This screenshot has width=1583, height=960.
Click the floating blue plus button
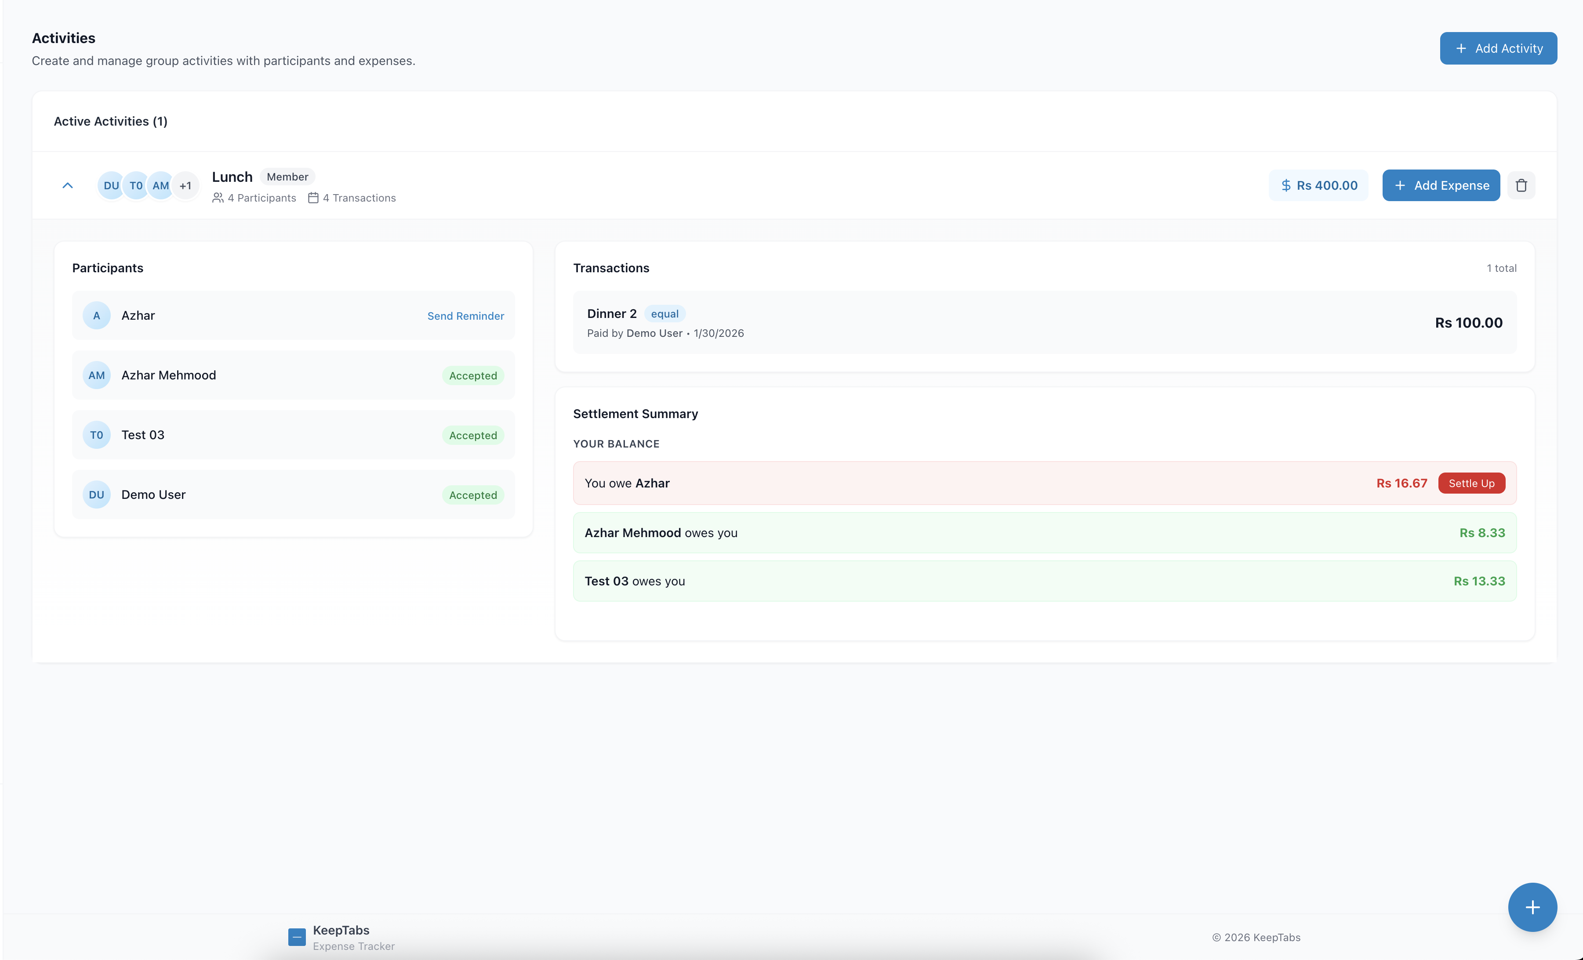click(x=1532, y=907)
